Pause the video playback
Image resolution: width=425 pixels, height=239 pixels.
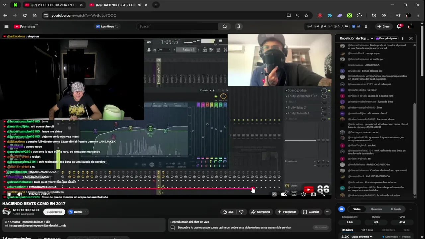pos(9,194)
